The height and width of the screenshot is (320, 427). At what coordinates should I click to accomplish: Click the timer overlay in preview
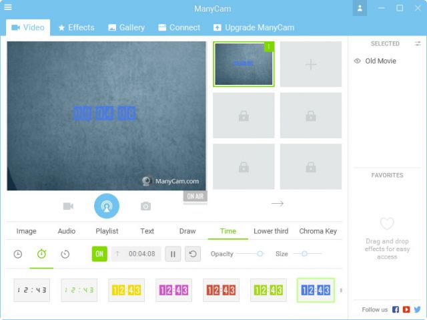pyautogui.click(x=105, y=113)
